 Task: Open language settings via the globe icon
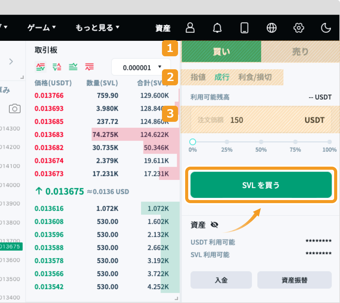(271, 28)
